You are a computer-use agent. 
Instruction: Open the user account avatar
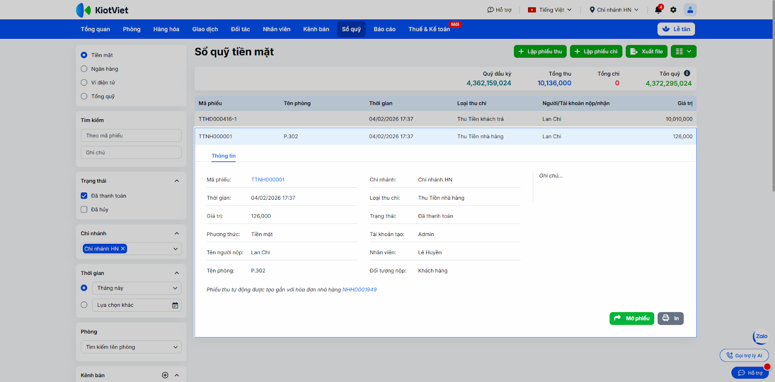click(690, 10)
